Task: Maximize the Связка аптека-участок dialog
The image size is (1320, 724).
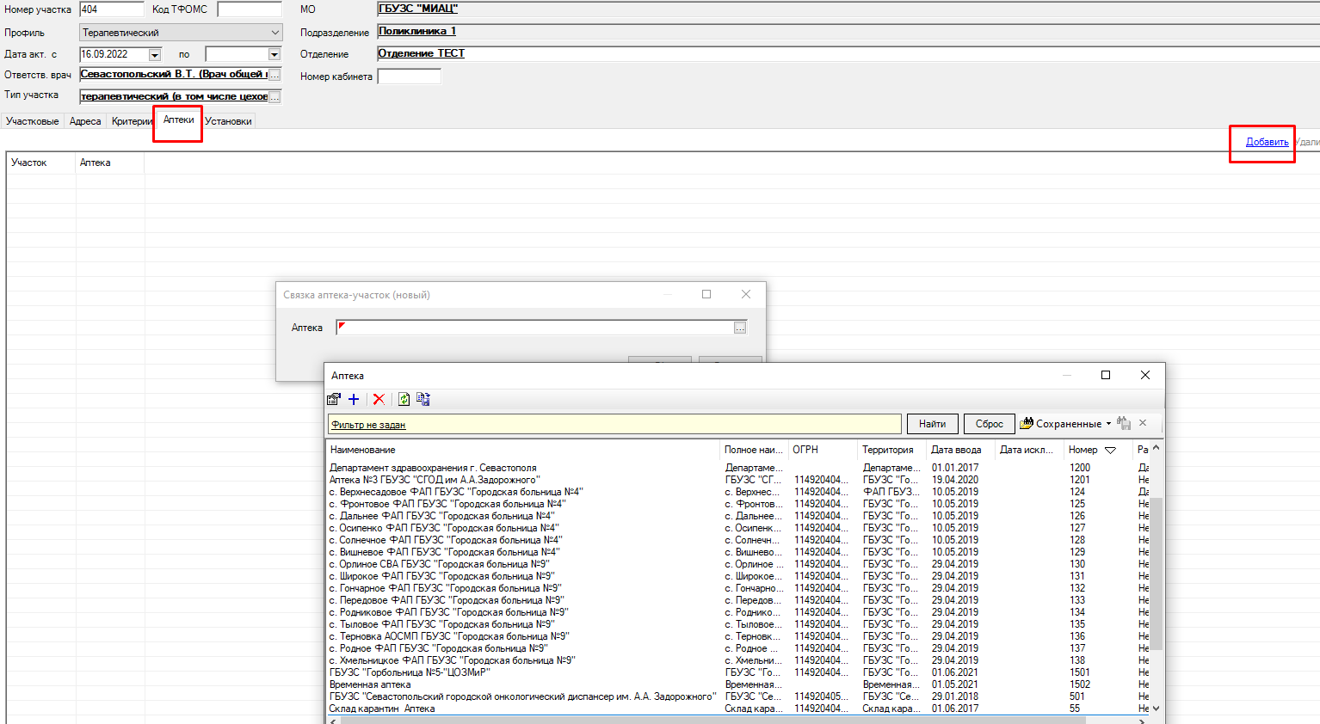Action: coord(706,294)
